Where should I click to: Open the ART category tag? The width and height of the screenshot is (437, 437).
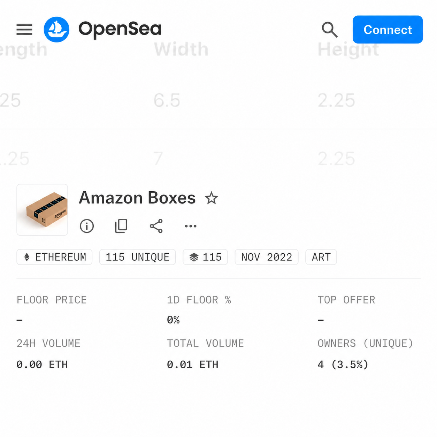point(321,257)
